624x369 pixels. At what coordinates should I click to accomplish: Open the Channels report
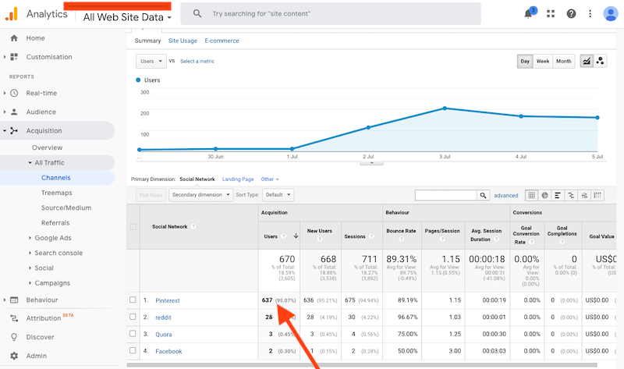(55, 178)
